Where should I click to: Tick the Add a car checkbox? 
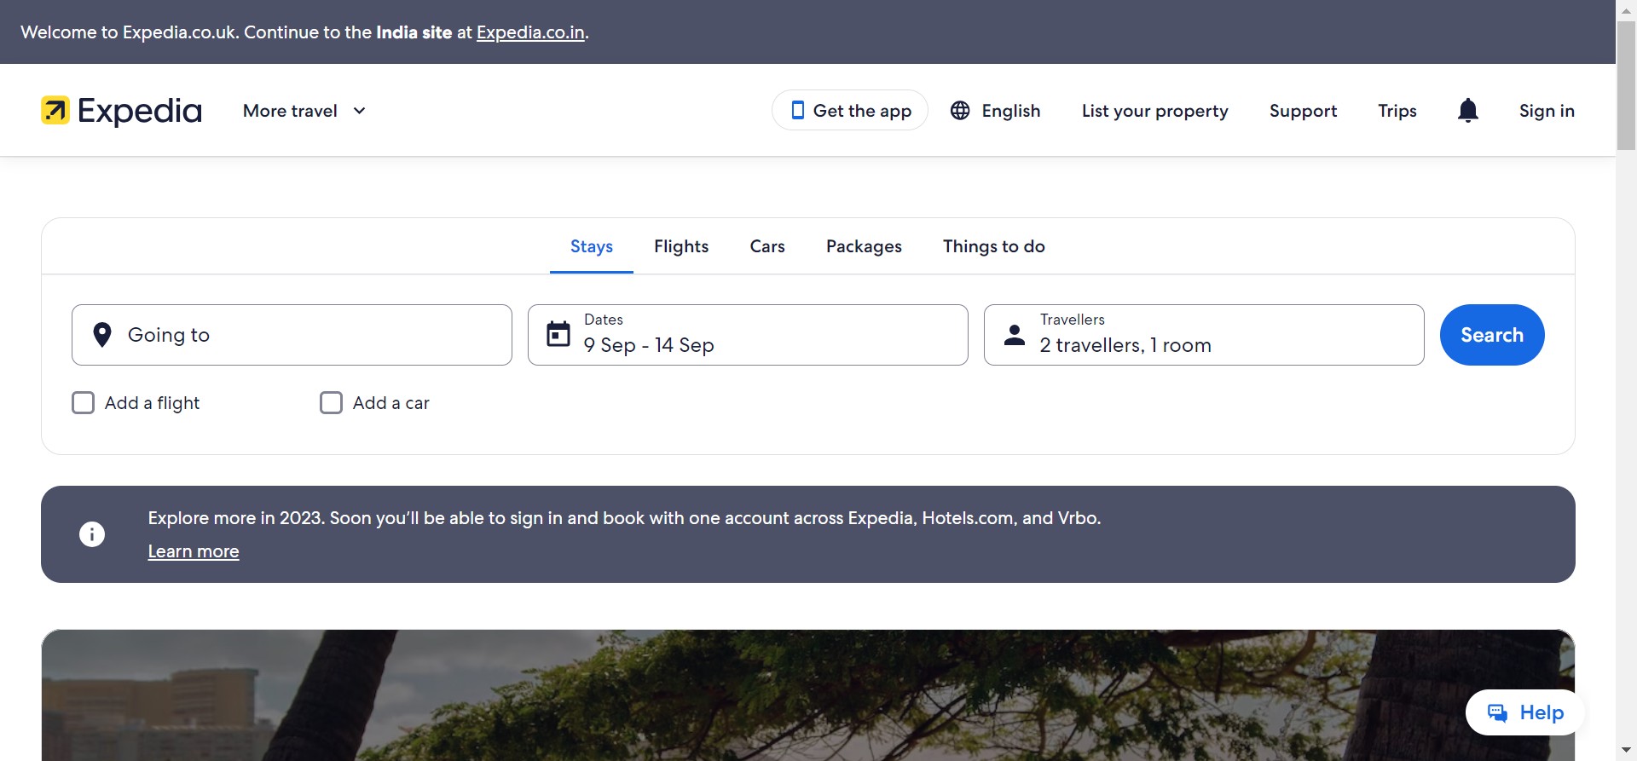[x=331, y=402]
